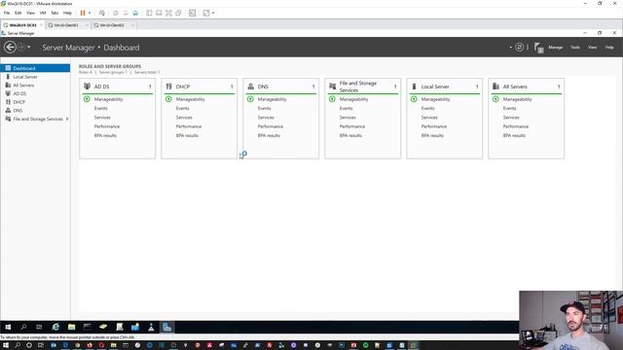The height and width of the screenshot is (350, 623).
Task: Enter full screen mode toolbar icon
Action: 168,13
